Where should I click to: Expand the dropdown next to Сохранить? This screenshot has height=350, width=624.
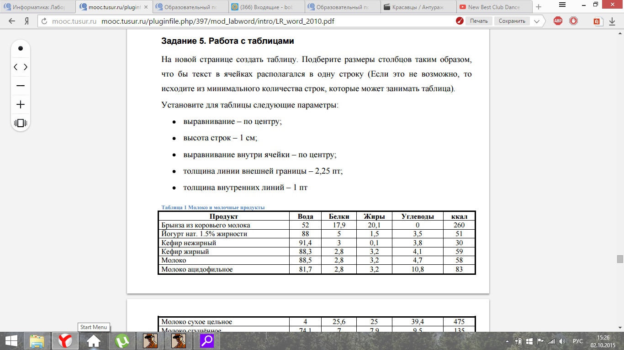pyautogui.click(x=537, y=21)
